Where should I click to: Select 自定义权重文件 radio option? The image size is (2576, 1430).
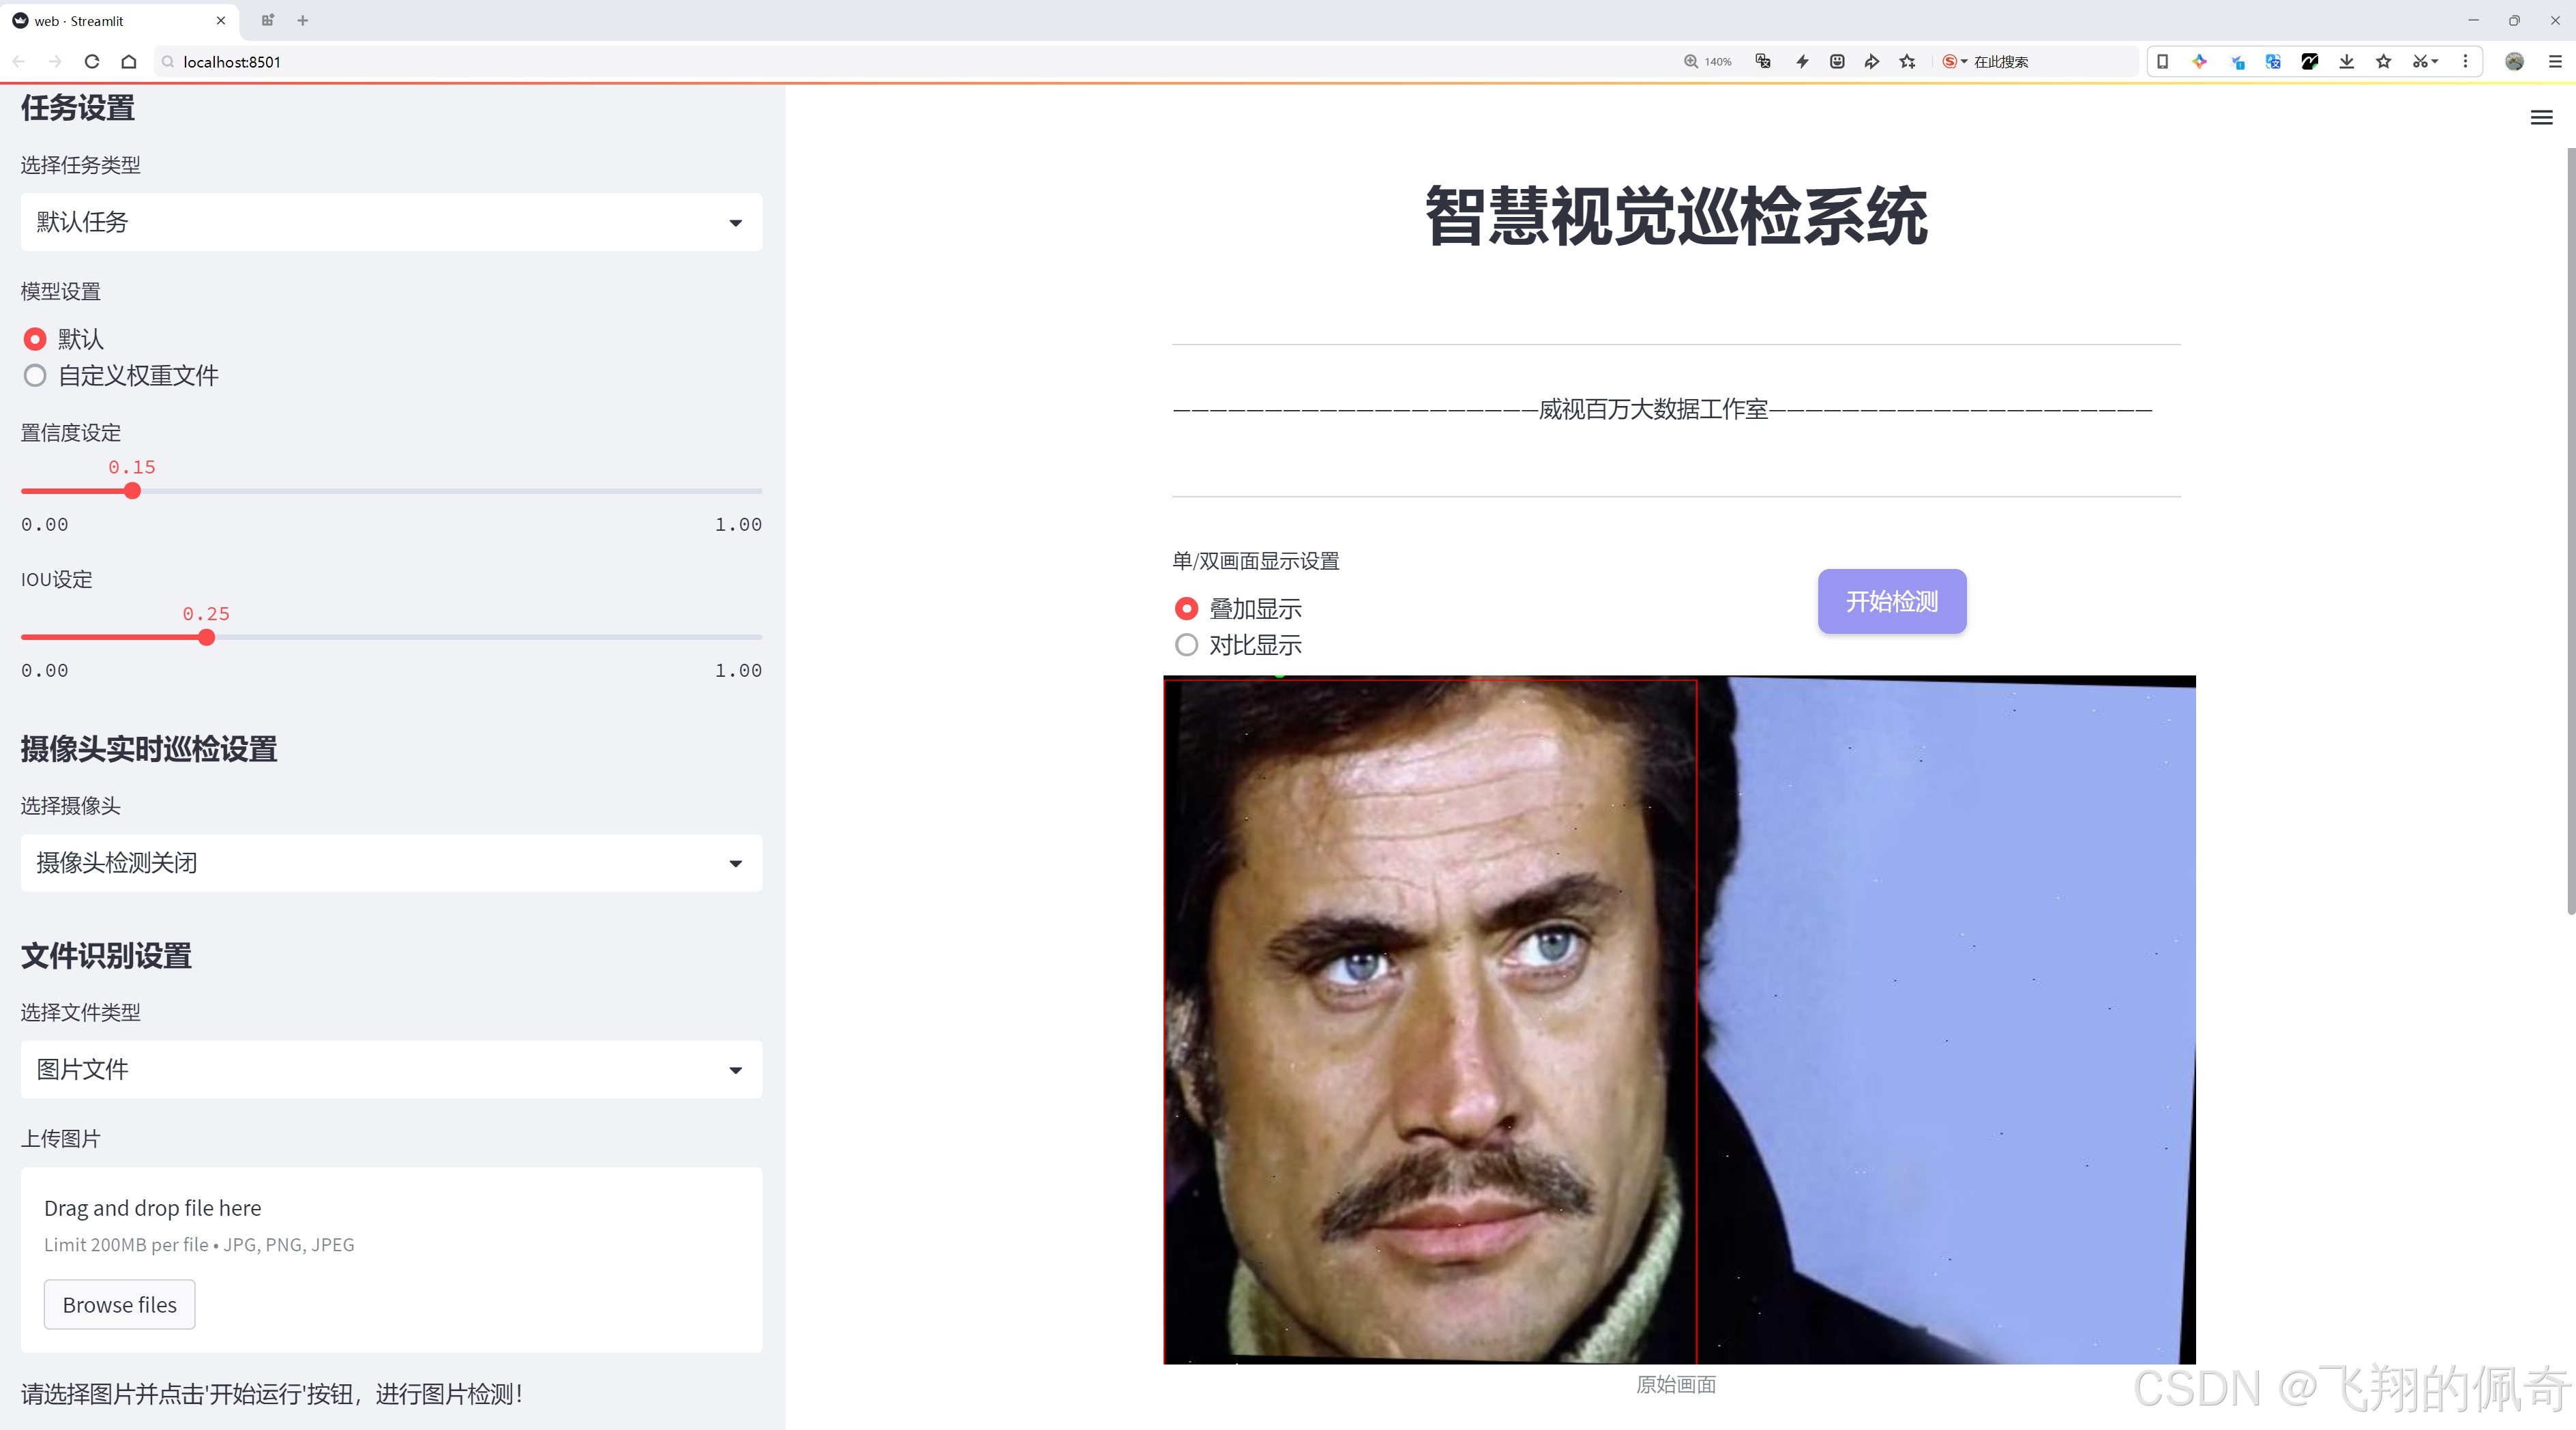(35, 376)
